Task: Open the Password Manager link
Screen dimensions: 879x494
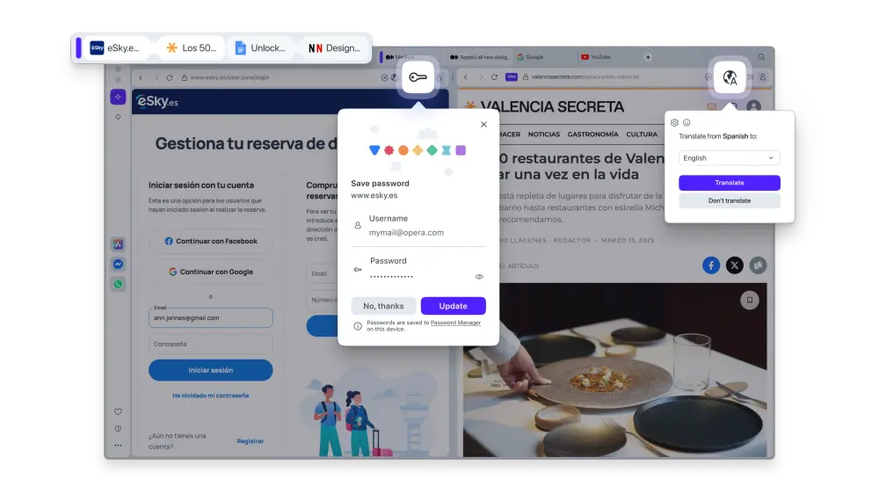Action: pos(455,323)
